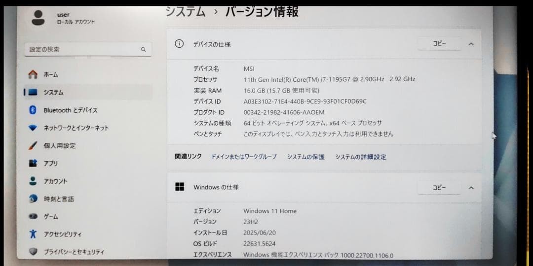The image size is (533, 266).
Task: Click edition value Windows 11 Home
Action: coord(270,211)
